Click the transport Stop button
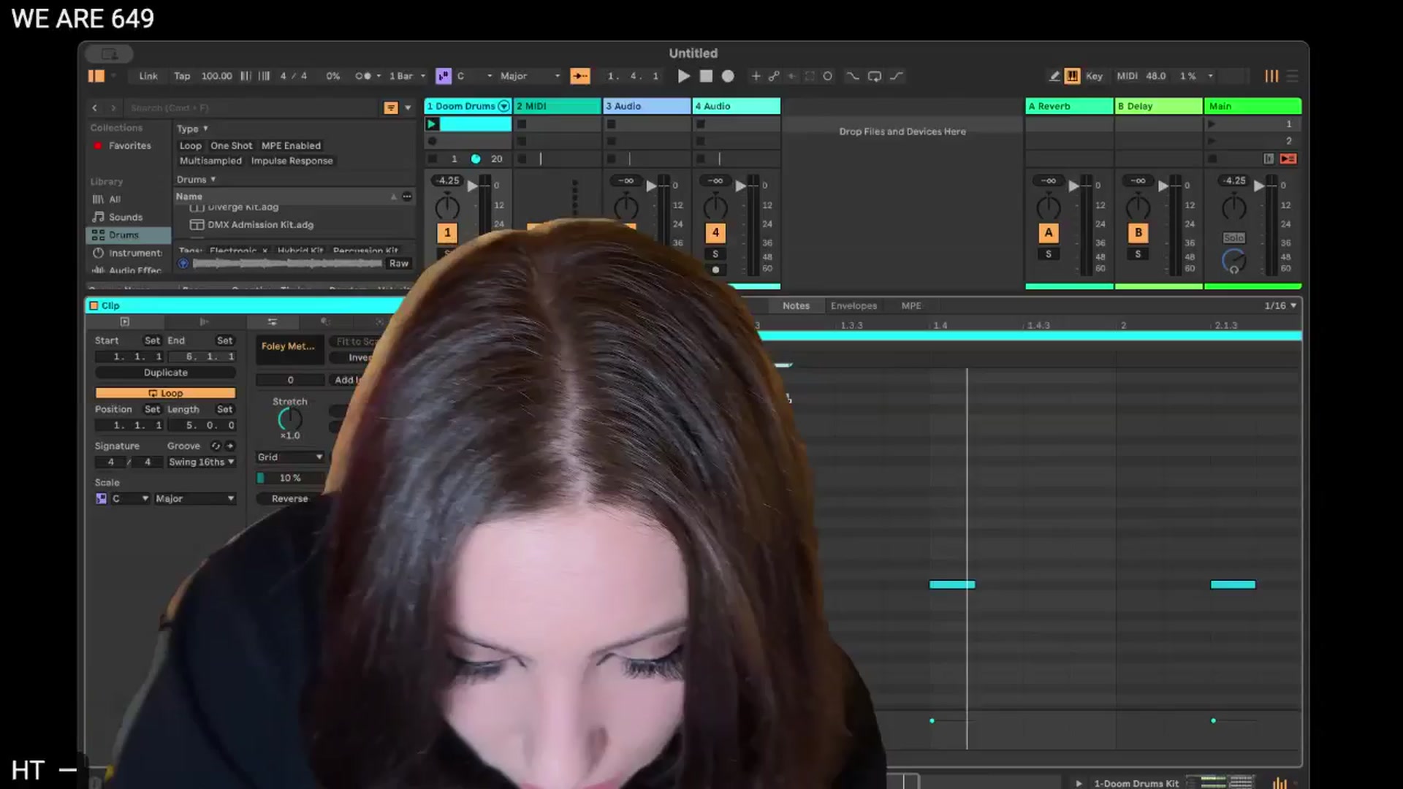This screenshot has width=1403, height=789. (706, 76)
